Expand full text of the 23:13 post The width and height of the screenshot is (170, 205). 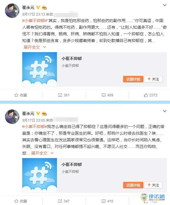click(x=35, y=47)
